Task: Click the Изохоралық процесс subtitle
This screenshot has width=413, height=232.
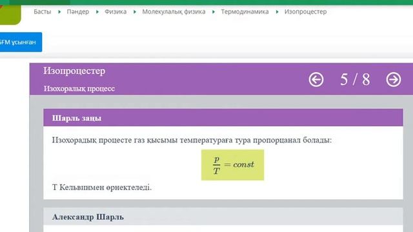Action: click(79, 89)
